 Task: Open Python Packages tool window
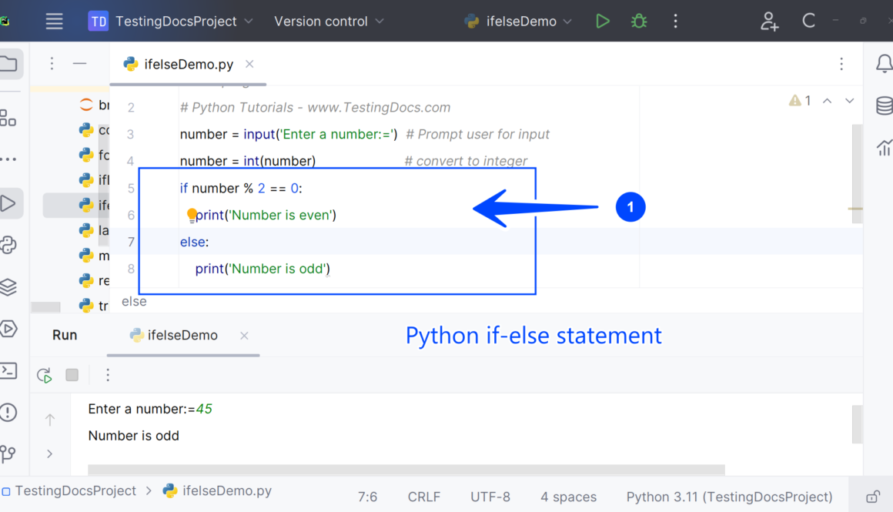pos(8,245)
